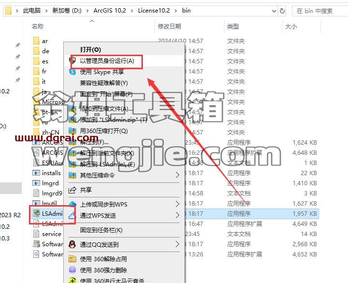Go to License10.2 breadcrumb folder

154,11
